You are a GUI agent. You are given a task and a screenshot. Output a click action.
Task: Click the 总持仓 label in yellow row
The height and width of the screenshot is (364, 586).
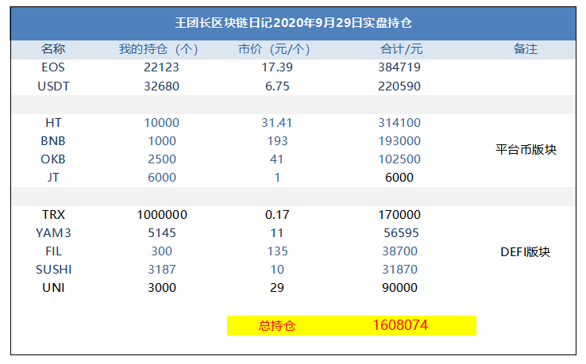coord(277,326)
